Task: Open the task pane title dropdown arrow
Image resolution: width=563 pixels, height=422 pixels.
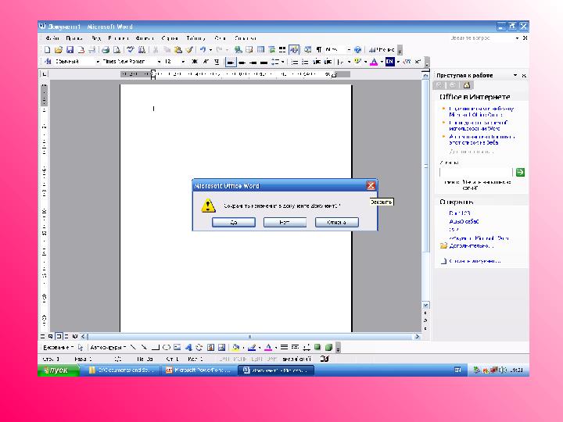Action: tap(515, 75)
